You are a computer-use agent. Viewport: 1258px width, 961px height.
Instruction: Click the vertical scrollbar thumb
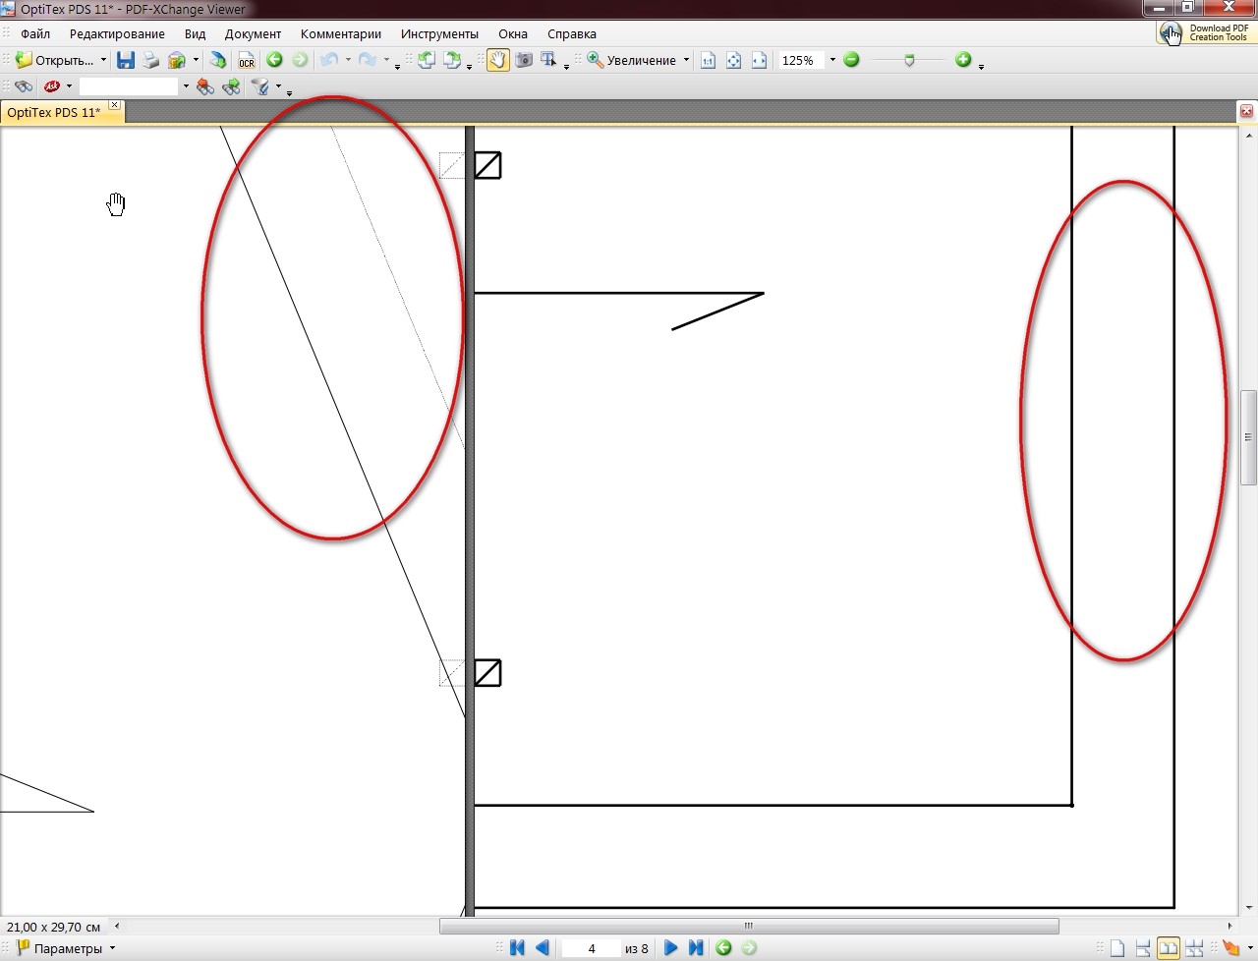pyautogui.click(x=1249, y=437)
